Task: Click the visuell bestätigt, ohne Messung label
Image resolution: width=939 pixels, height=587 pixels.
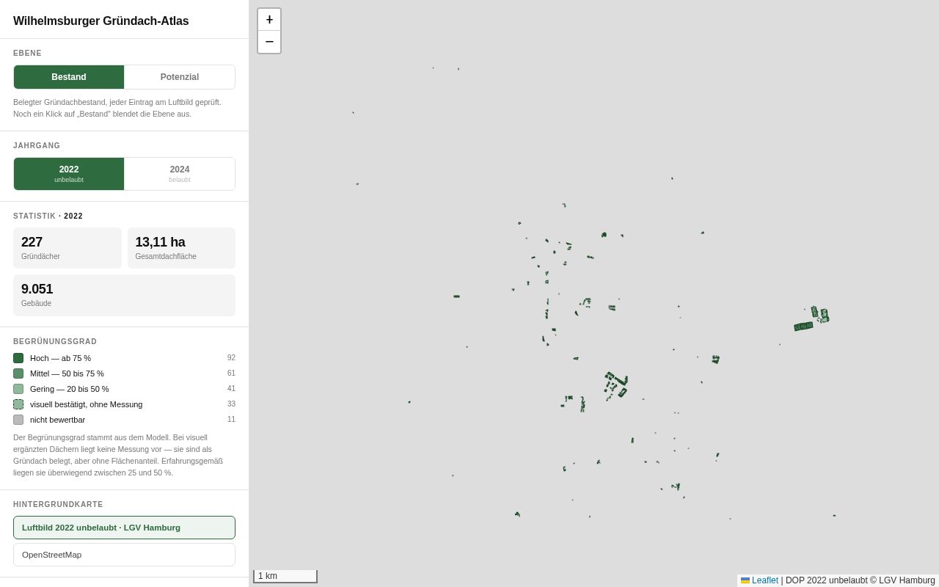Action: [86, 404]
